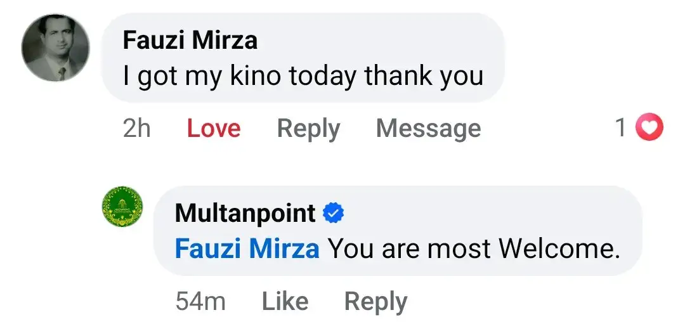Reply to the Multanpoint comment
Image resolution: width=685 pixels, height=329 pixels.
click(x=375, y=302)
